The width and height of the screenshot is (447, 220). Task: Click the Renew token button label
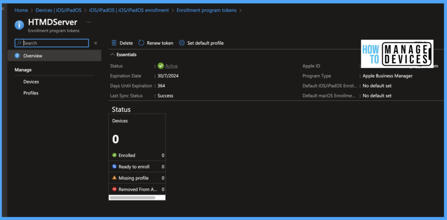160,43
